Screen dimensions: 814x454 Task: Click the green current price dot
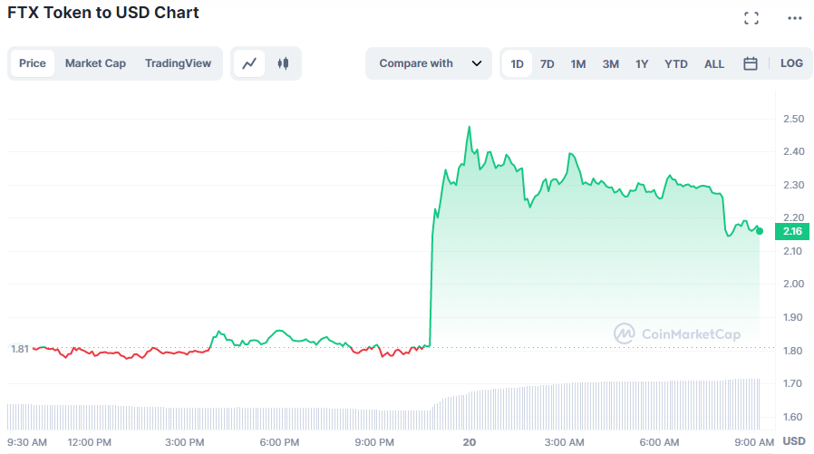[x=760, y=231]
